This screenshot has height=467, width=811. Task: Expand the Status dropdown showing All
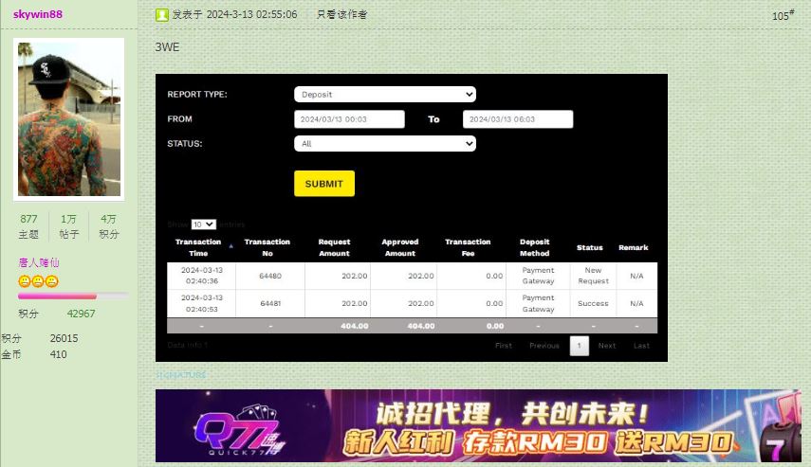(384, 144)
